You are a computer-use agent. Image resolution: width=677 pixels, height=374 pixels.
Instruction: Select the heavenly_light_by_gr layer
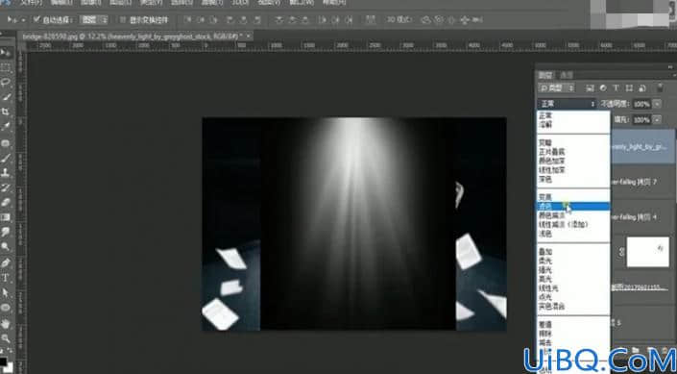coord(643,147)
